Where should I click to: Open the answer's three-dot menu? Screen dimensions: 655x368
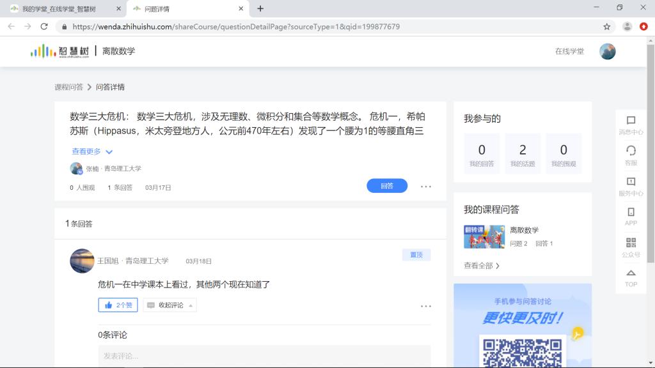click(426, 306)
